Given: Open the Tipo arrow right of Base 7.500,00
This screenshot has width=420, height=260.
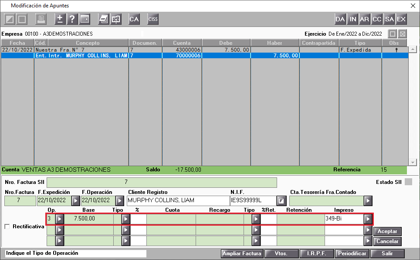Looking at the screenshot, I should (125, 219).
